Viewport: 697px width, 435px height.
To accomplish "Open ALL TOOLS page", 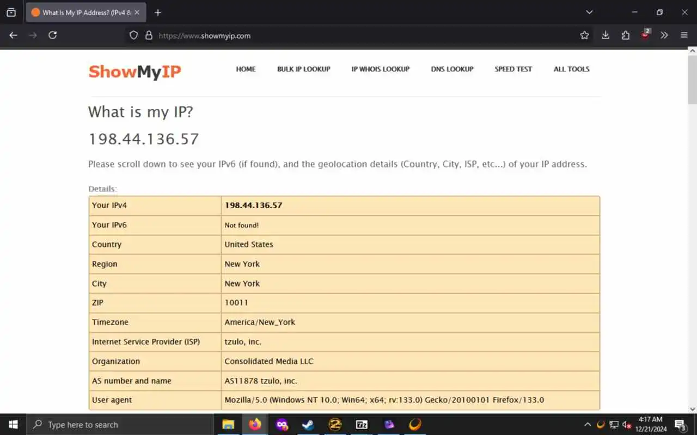I will pyautogui.click(x=572, y=69).
